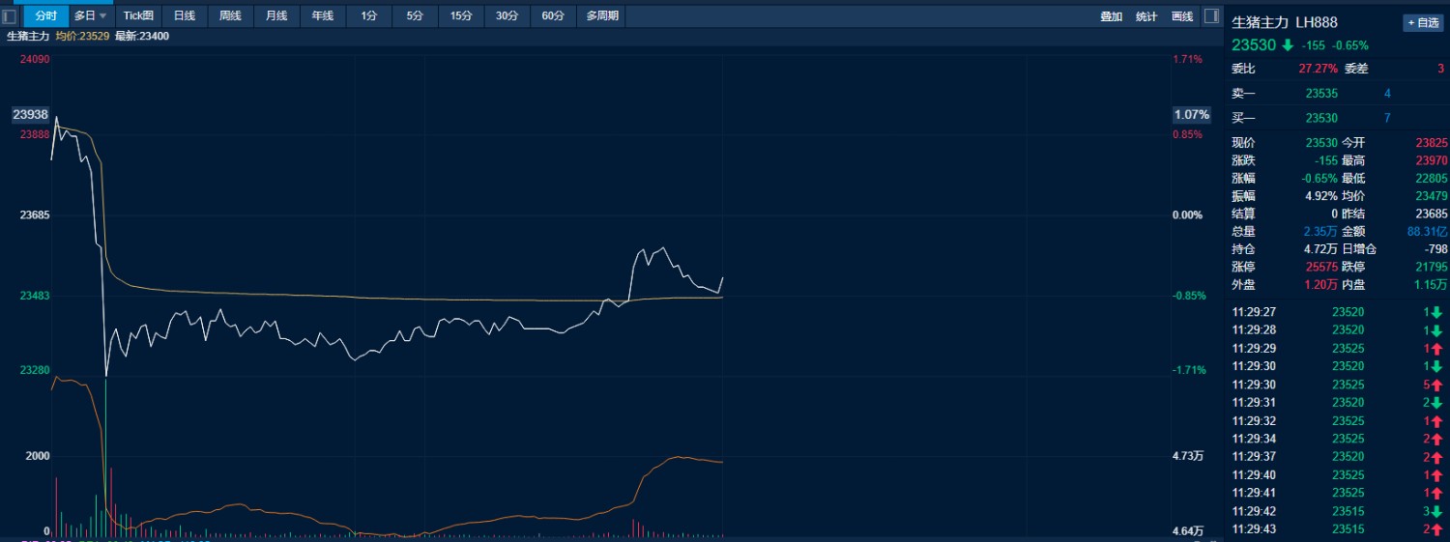Click the up arrow on the 11:29:30 five-lot trade

[x=1437, y=385]
